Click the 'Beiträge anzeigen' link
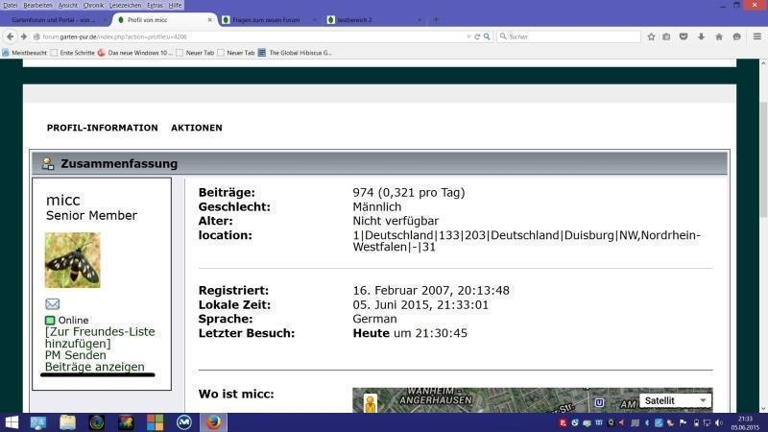Screen dimensions: 768x432 [x=94, y=367]
